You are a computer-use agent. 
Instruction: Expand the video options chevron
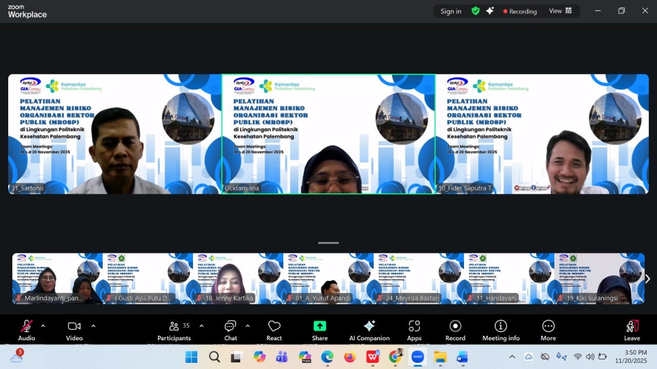click(x=93, y=325)
